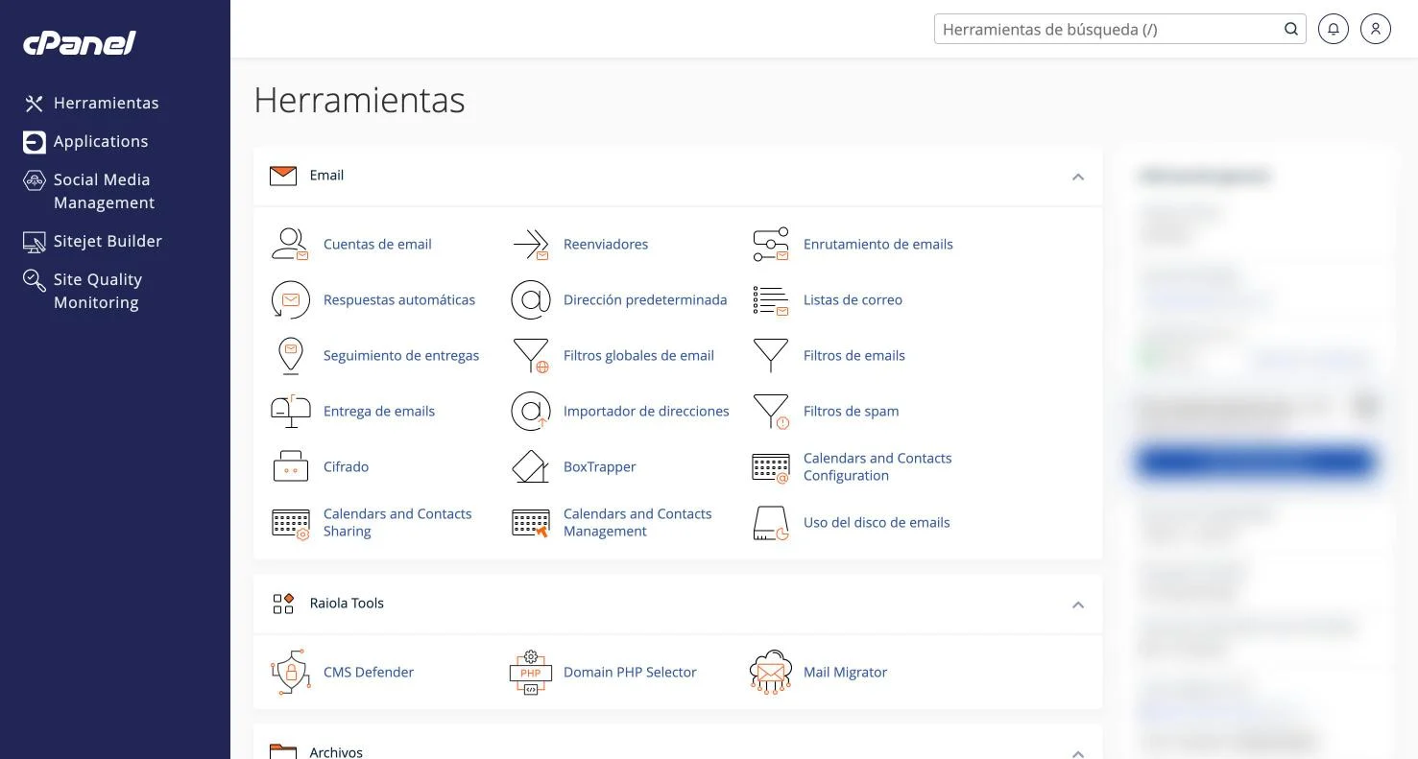Click the Dirección predeterminada at-sign icon

[x=530, y=300]
